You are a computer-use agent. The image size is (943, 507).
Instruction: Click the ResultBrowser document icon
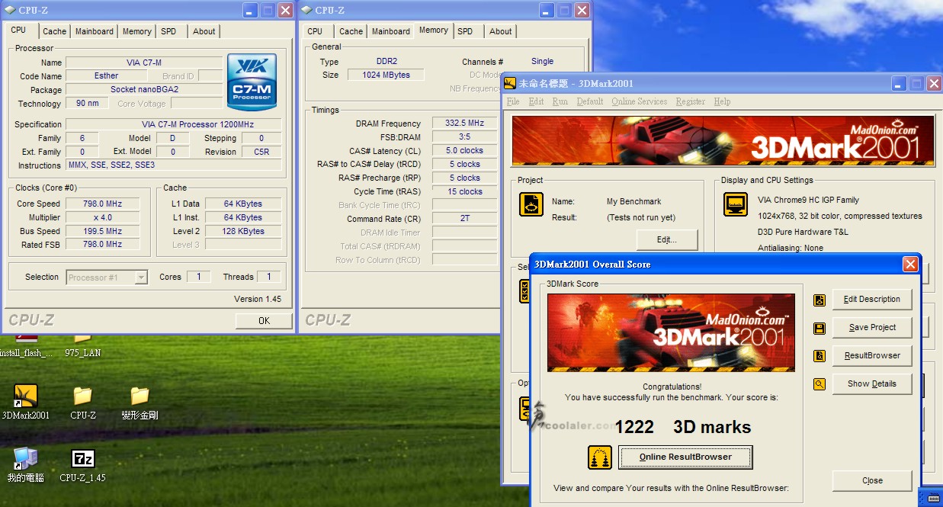point(820,356)
